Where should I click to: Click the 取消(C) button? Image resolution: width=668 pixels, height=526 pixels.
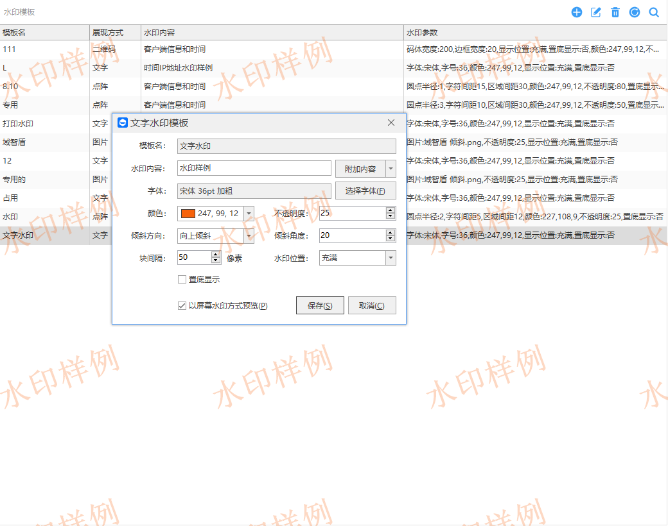[x=372, y=305]
